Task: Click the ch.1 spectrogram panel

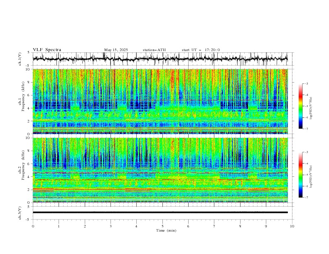Action: [160, 101]
